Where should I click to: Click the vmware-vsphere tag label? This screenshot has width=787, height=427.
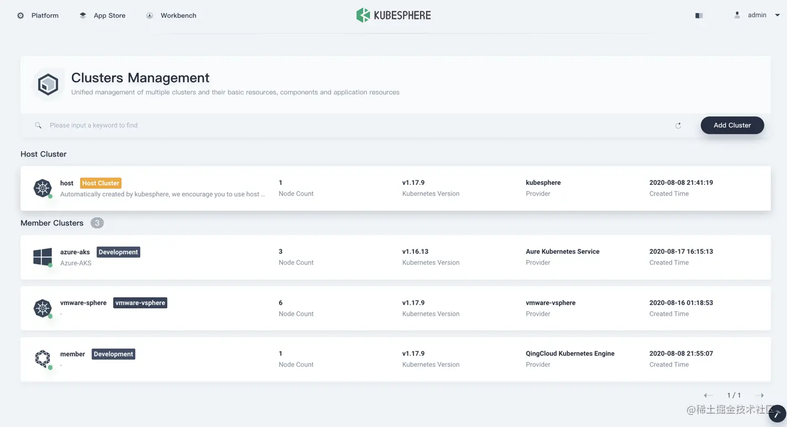(x=140, y=303)
